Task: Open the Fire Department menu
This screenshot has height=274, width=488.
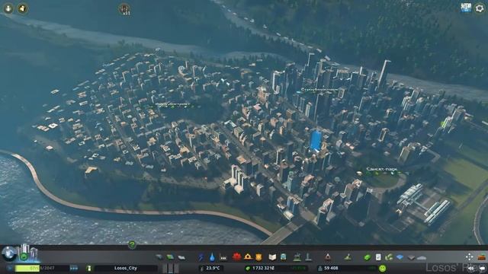Action: pos(248,256)
